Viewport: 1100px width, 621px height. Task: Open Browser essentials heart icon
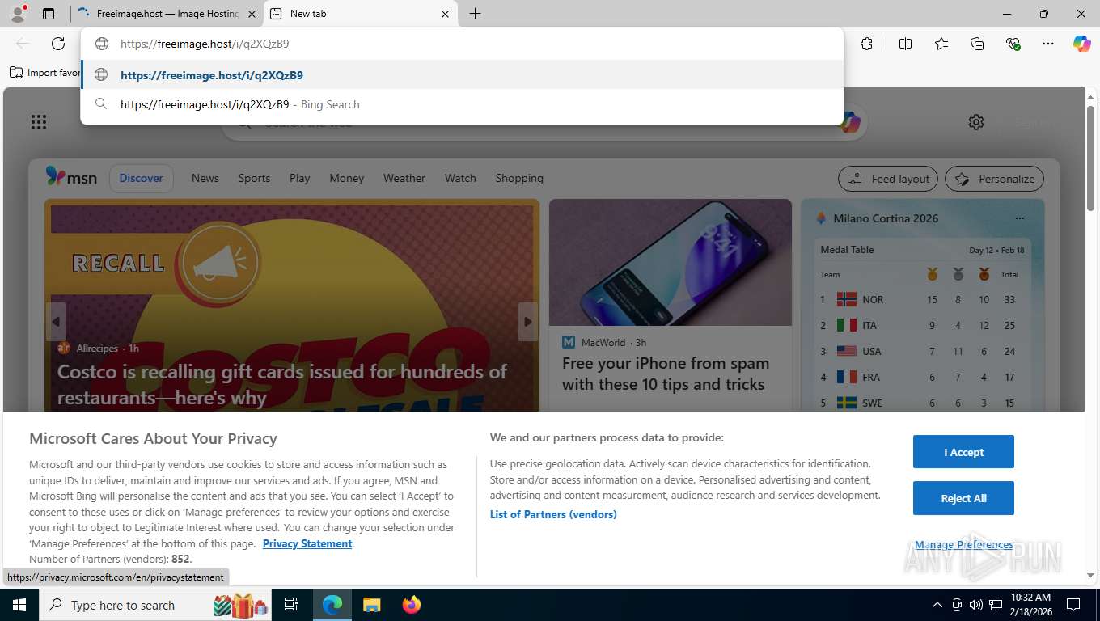click(x=1013, y=44)
